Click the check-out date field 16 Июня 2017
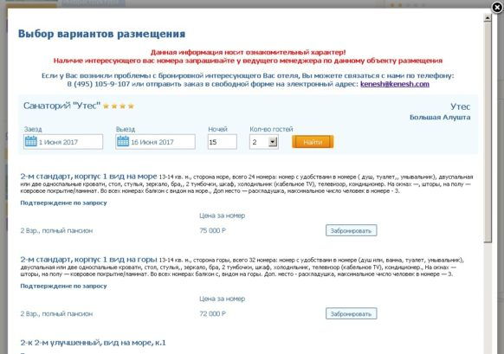 pyautogui.click(x=155, y=142)
